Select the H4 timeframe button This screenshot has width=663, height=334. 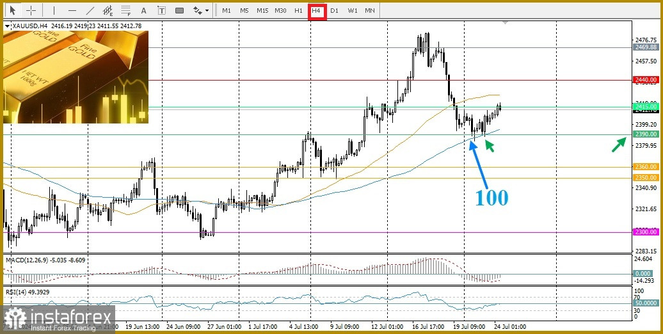click(x=316, y=11)
